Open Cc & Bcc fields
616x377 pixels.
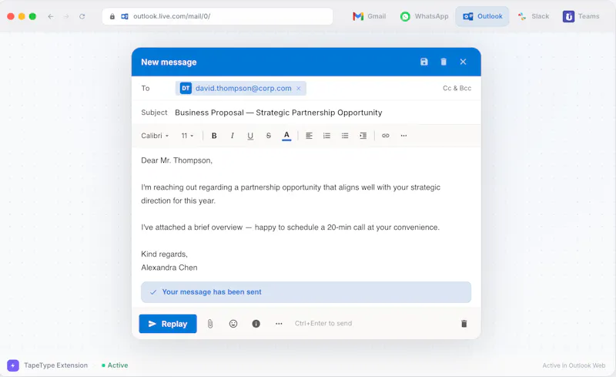coord(457,88)
